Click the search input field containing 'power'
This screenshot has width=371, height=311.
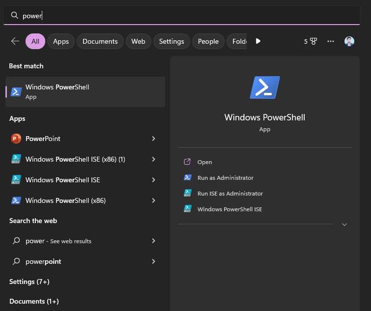(182, 16)
